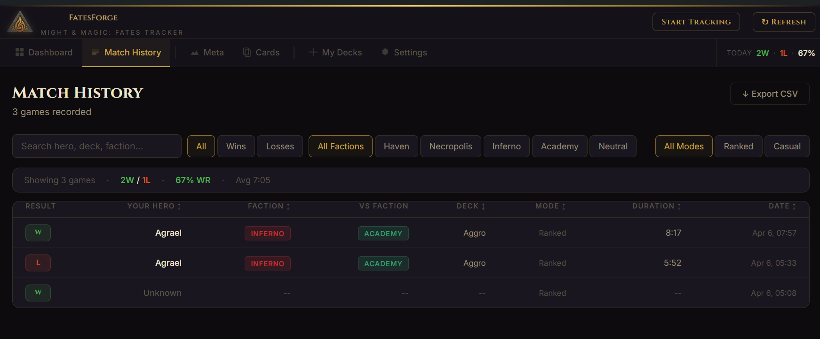Click the Result column header
820x339 pixels.
pyautogui.click(x=40, y=206)
